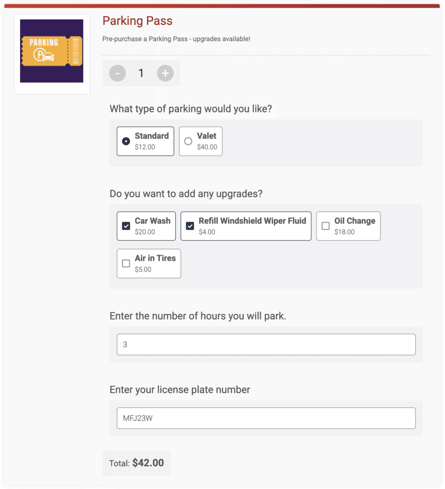The image size is (445, 489).
Task: Disable Refill Windshield Wiper Fluid upgrade
Action: [190, 226]
